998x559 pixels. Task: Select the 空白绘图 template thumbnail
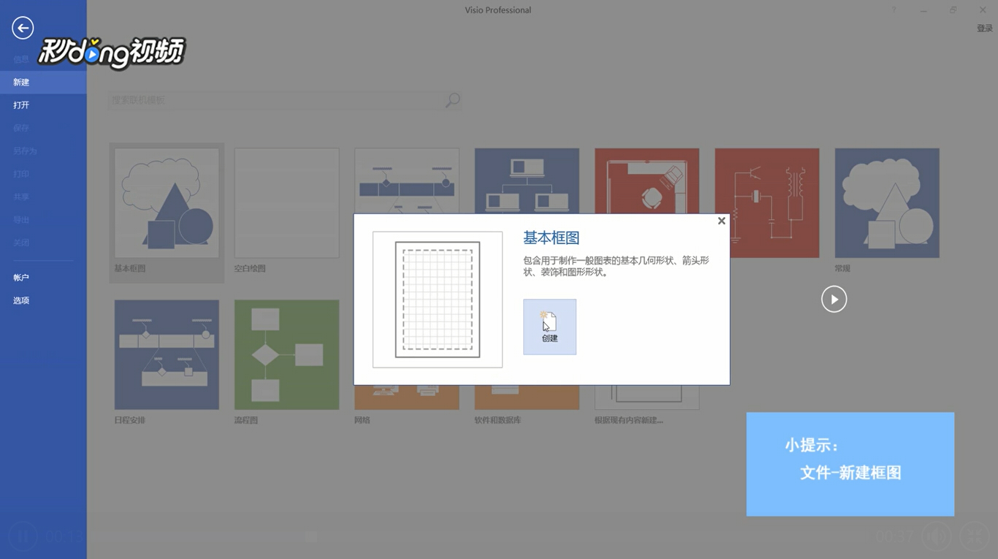click(x=286, y=203)
